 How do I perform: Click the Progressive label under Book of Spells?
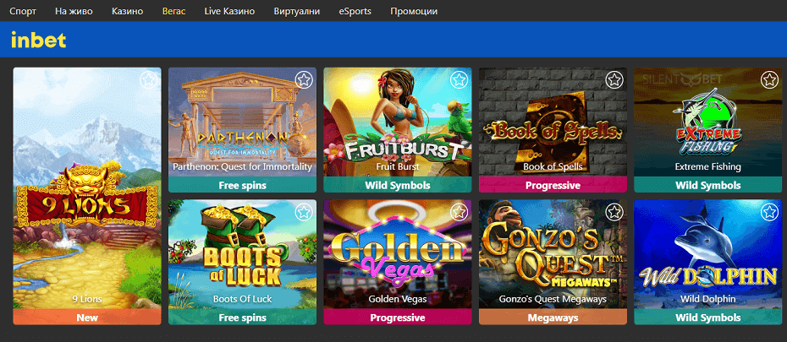(x=553, y=185)
